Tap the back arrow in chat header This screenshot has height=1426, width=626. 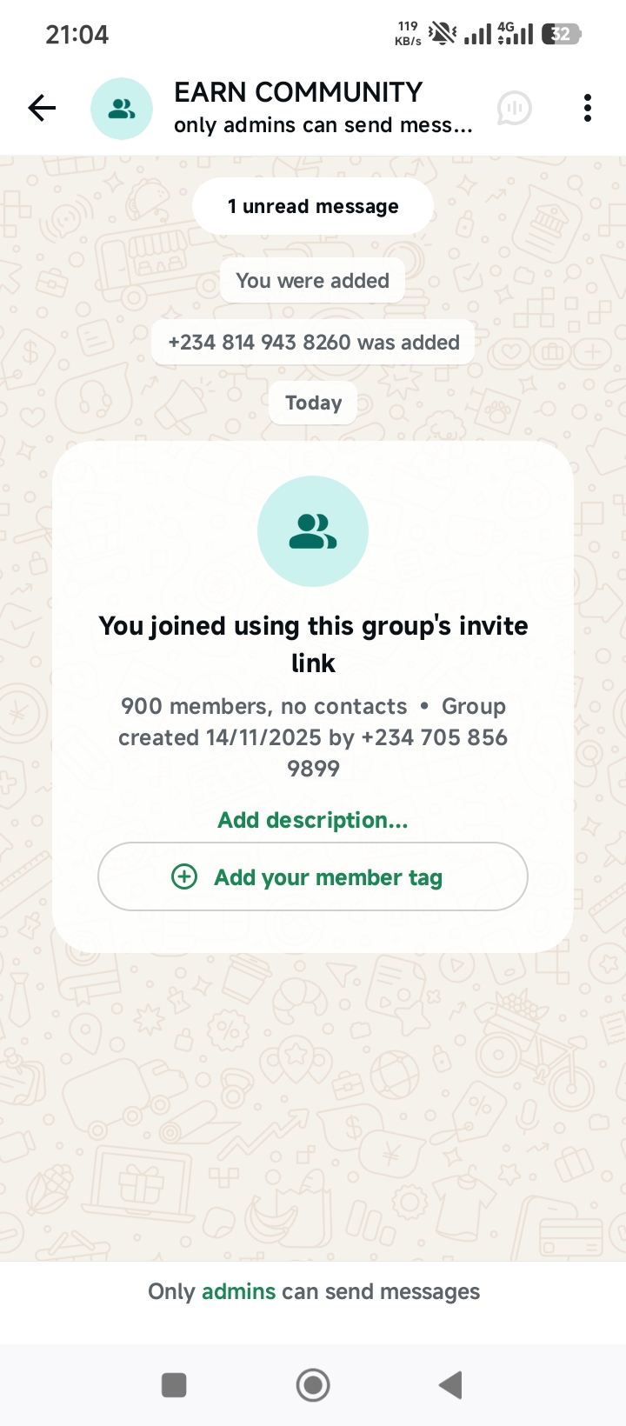pyautogui.click(x=42, y=108)
